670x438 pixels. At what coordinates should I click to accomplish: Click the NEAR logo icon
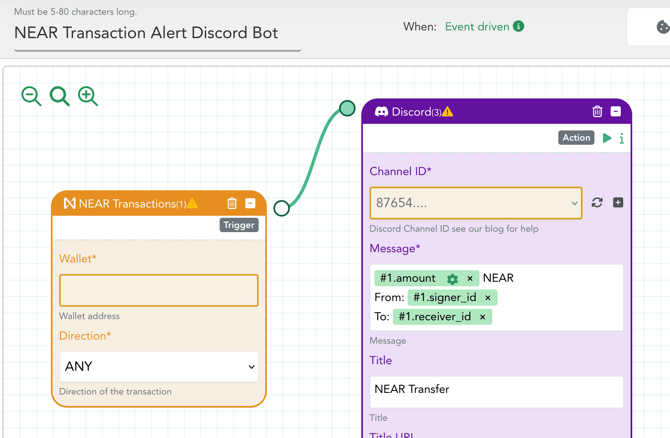click(70, 203)
